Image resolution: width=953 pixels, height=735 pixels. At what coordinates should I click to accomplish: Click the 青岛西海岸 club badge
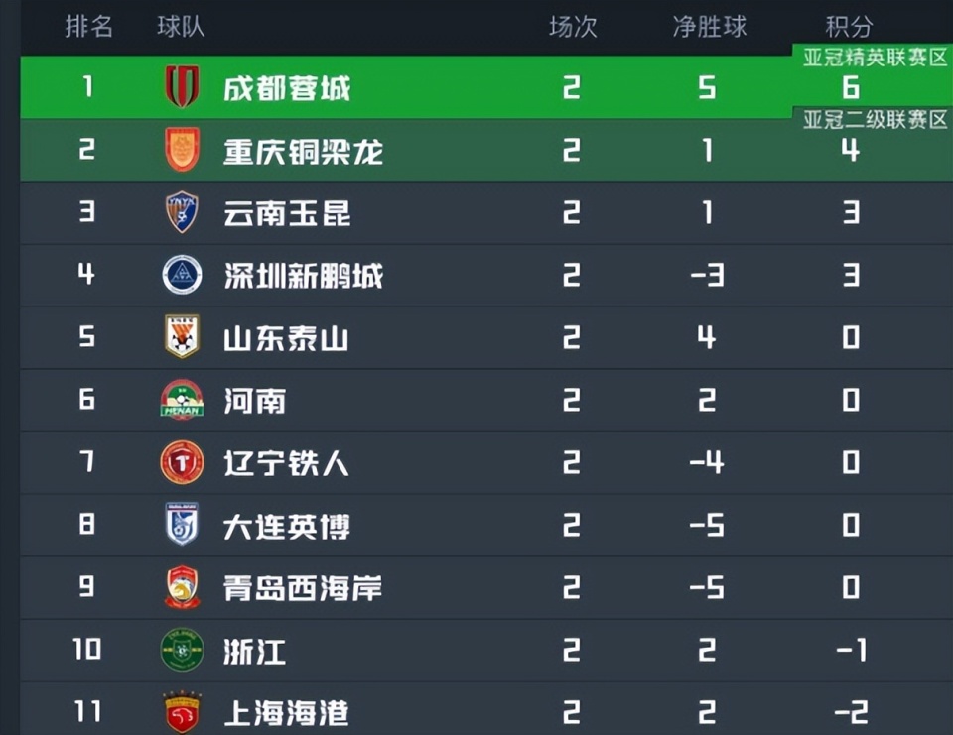click(x=182, y=588)
